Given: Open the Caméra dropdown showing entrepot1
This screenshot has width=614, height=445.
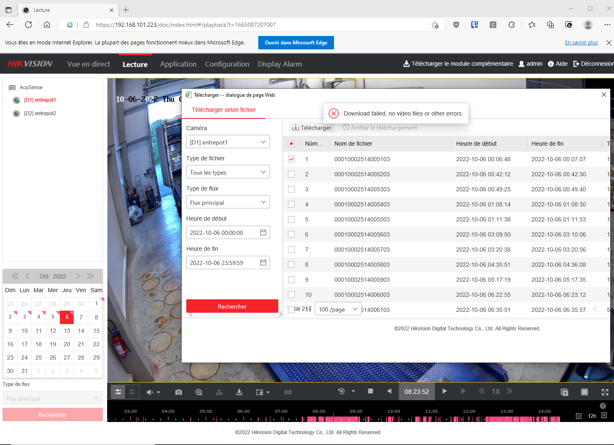Looking at the screenshot, I should pos(228,142).
